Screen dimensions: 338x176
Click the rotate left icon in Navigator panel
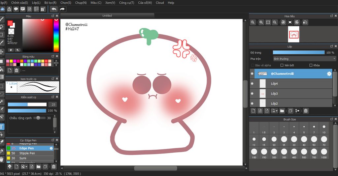[x=283, y=22]
